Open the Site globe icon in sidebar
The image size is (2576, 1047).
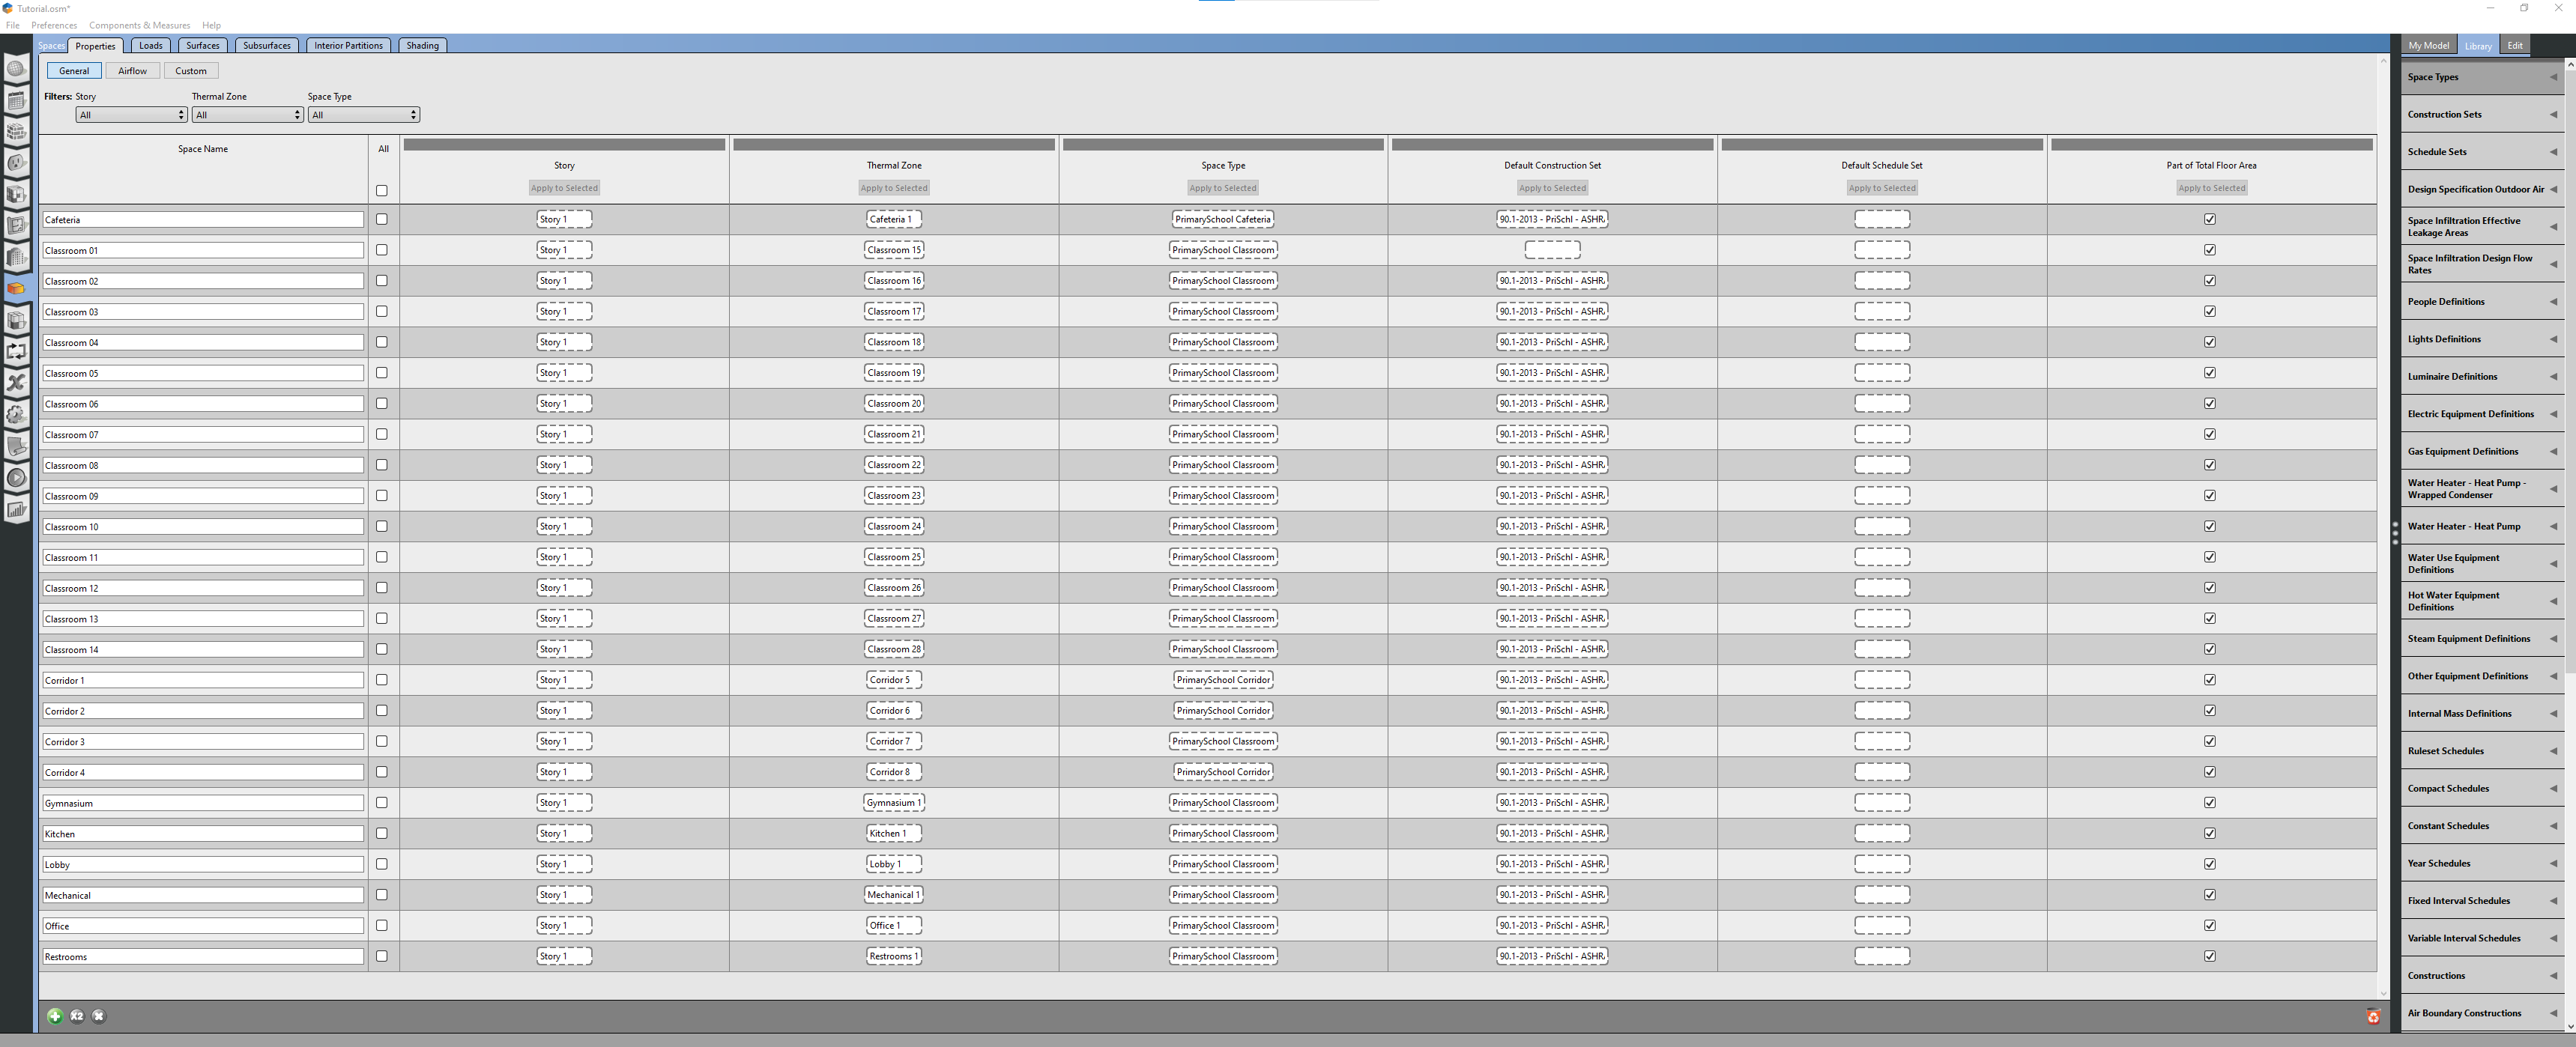[16, 69]
